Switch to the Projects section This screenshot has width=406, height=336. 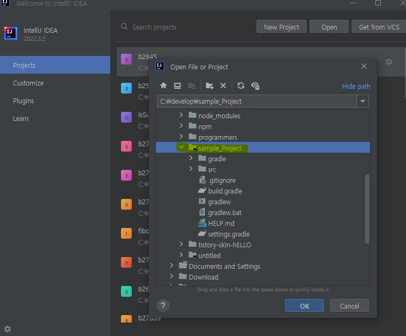coord(55,65)
